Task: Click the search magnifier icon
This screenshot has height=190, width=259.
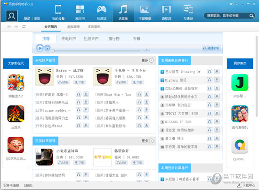Action: pyautogui.click(x=251, y=16)
